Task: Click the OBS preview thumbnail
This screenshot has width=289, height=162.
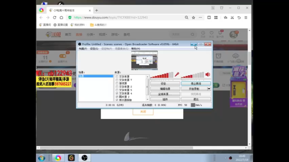Action: tap(144, 60)
